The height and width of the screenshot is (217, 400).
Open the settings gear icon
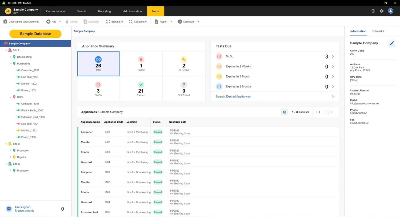pos(382,11)
